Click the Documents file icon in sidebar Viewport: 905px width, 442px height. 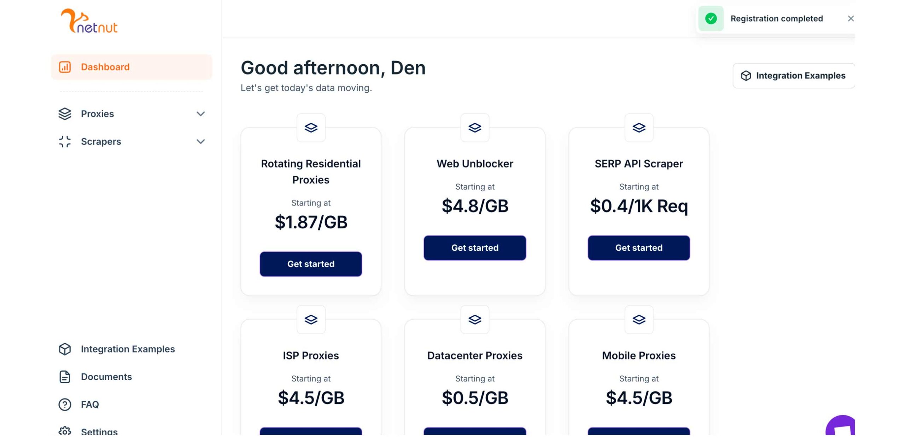[x=65, y=377]
